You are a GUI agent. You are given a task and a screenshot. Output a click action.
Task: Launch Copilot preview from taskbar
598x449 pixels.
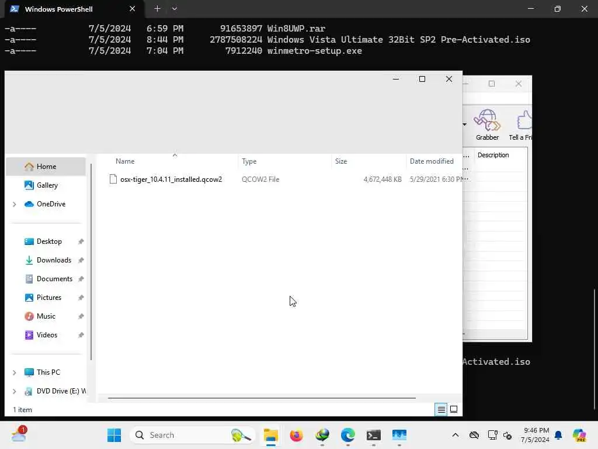(580, 435)
